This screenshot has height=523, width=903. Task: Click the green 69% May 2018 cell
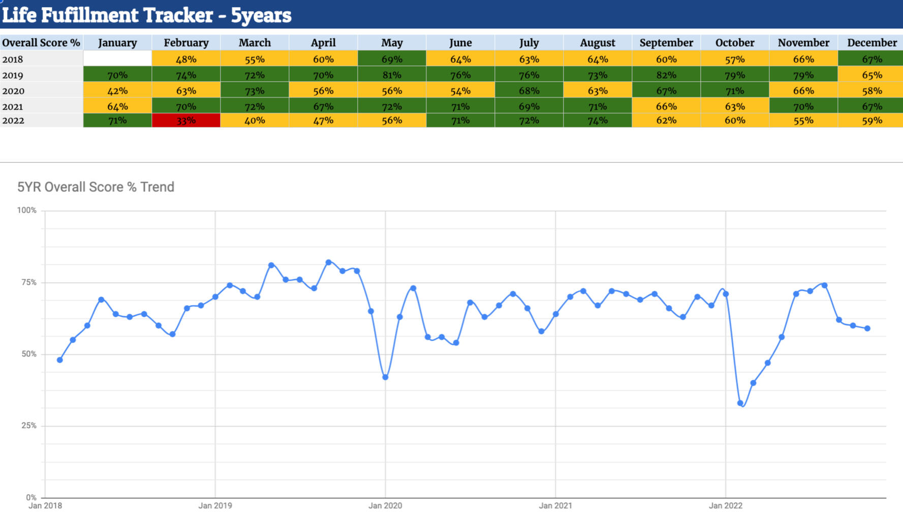tap(392, 59)
